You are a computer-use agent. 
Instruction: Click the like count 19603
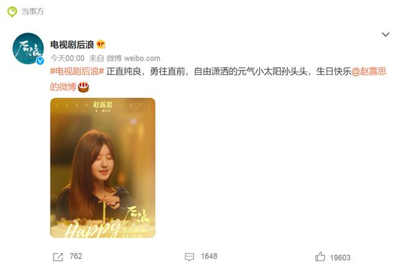pyautogui.click(x=340, y=257)
